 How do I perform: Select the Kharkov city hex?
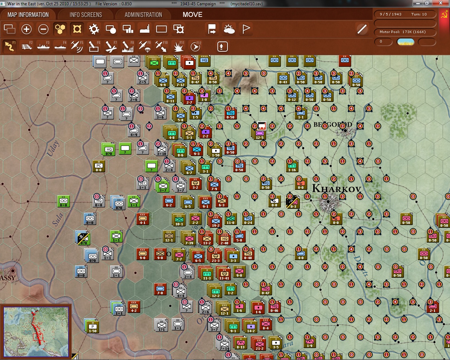[x=328, y=201]
